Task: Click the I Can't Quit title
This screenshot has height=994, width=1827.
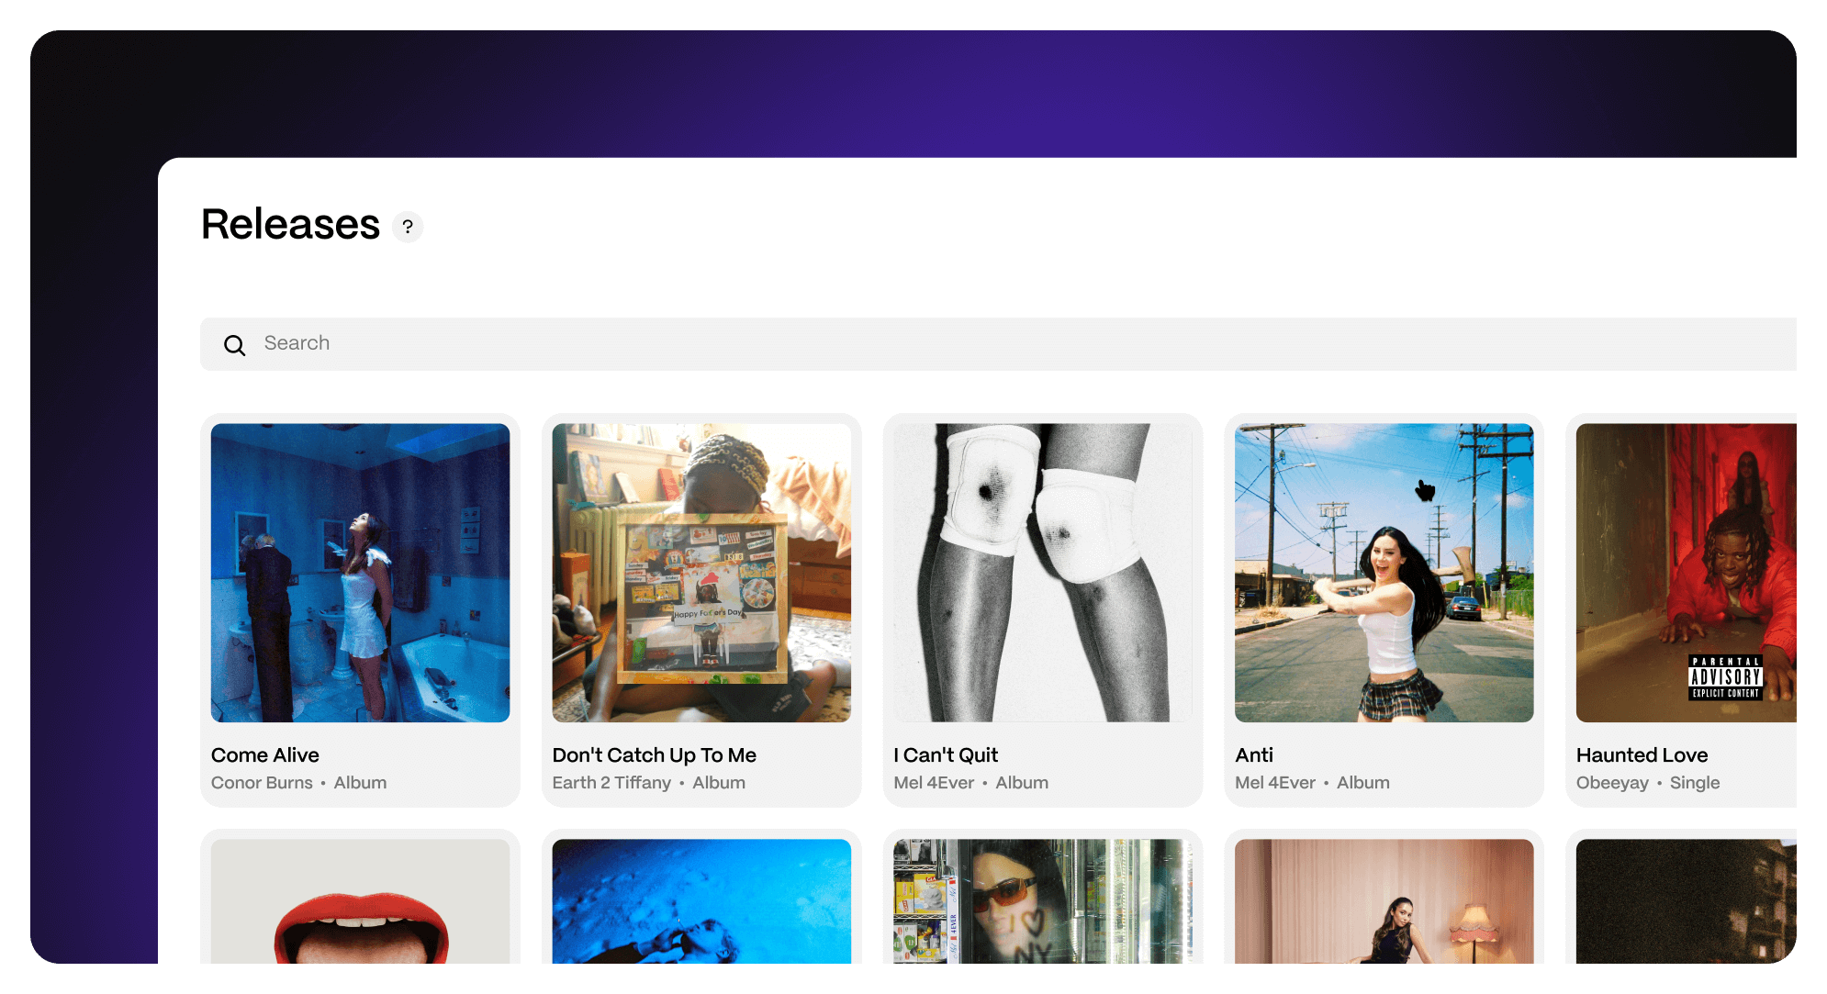Action: click(x=946, y=755)
